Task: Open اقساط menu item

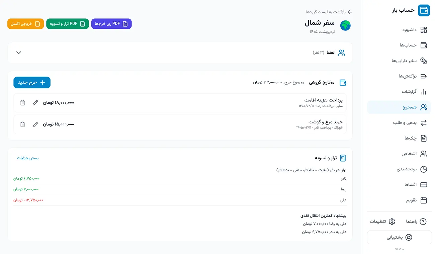Action: pos(399,185)
